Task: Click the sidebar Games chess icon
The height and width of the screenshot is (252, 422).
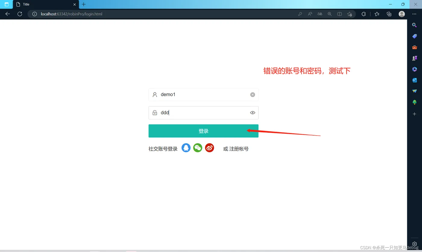Action: (414, 58)
